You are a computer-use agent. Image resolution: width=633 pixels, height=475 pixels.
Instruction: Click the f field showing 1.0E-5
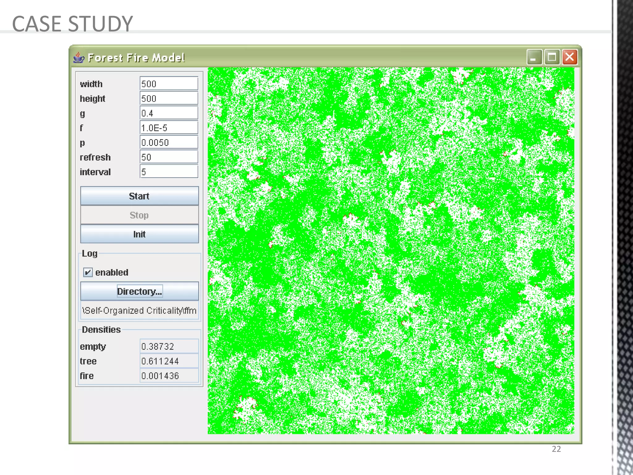click(x=169, y=128)
